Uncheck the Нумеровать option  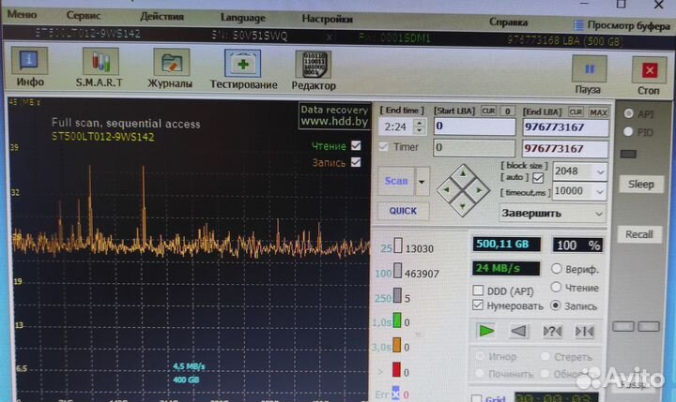tap(480, 305)
